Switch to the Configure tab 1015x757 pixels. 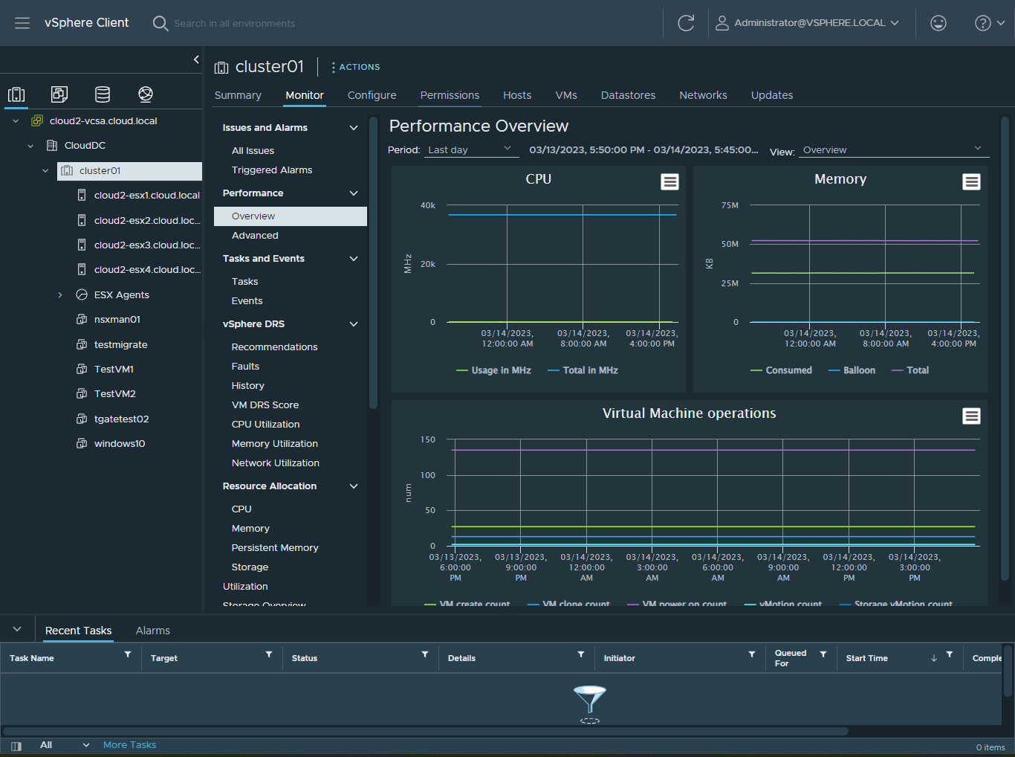[372, 95]
